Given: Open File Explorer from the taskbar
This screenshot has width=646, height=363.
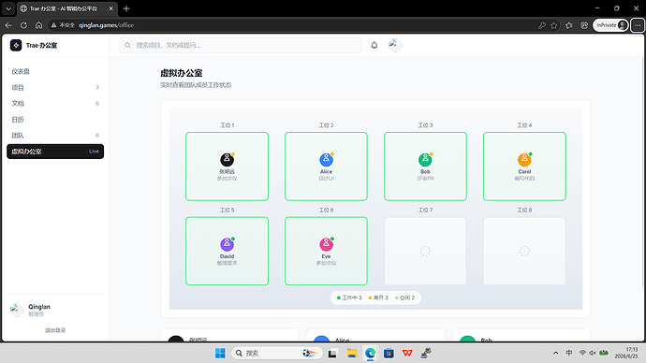Looking at the screenshot, I should point(351,353).
